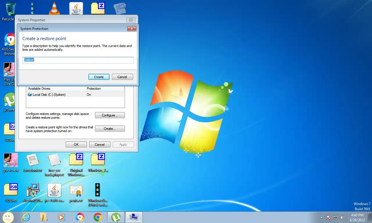The width and height of the screenshot is (372, 223).
Task: Open the network status tray icon
Action: pyautogui.click(x=336, y=217)
